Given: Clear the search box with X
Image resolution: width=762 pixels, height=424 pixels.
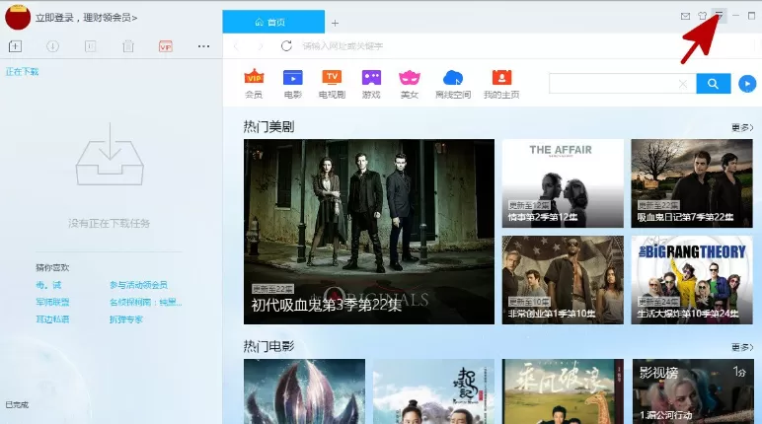Looking at the screenshot, I should coord(683,84).
